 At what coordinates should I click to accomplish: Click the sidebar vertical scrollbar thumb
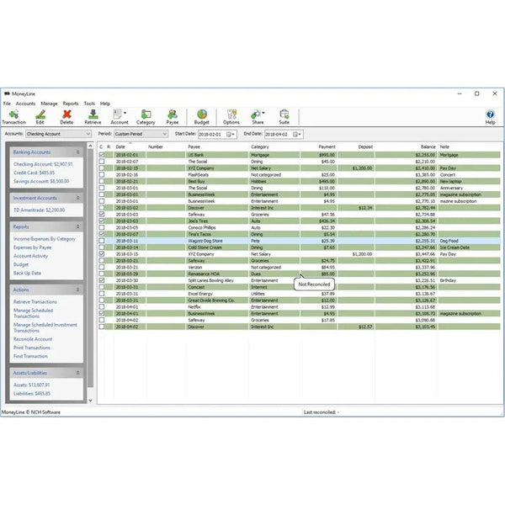point(91,269)
